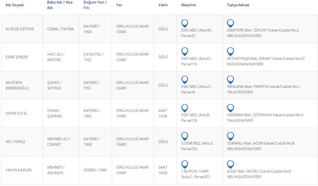
Task: Click the Adı Soyadı column header
Action: [x=14, y=5]
